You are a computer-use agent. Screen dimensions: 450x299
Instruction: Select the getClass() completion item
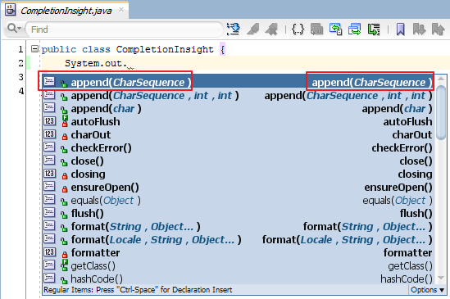click(238, 266)
